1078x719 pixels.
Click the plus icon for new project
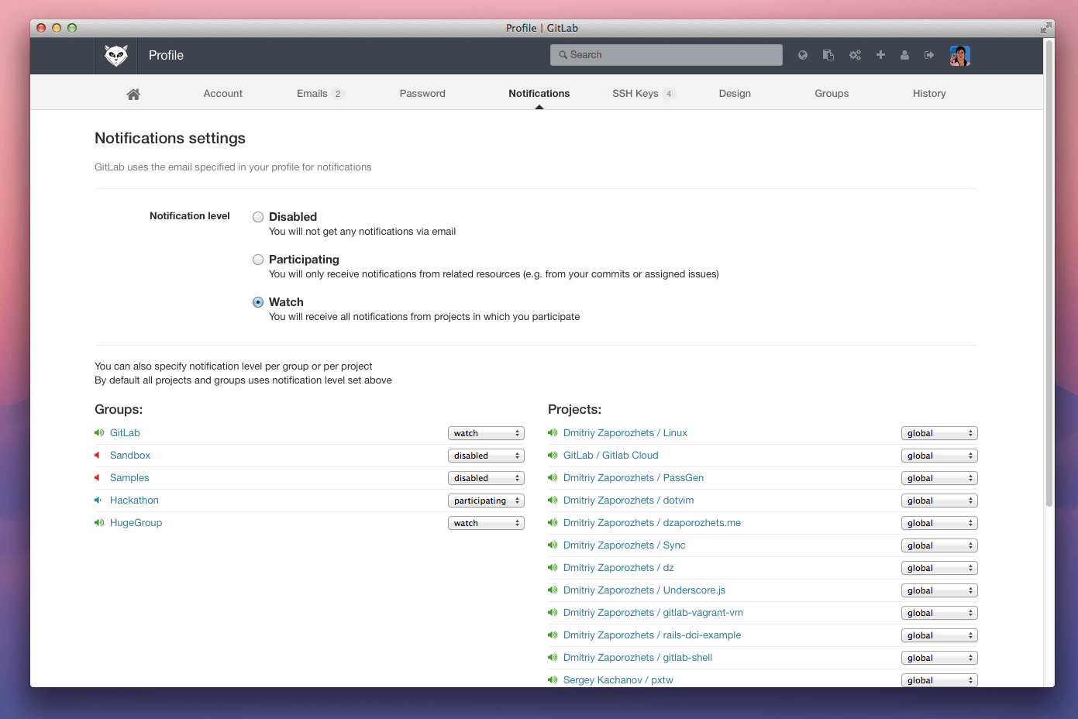point(880,55)
